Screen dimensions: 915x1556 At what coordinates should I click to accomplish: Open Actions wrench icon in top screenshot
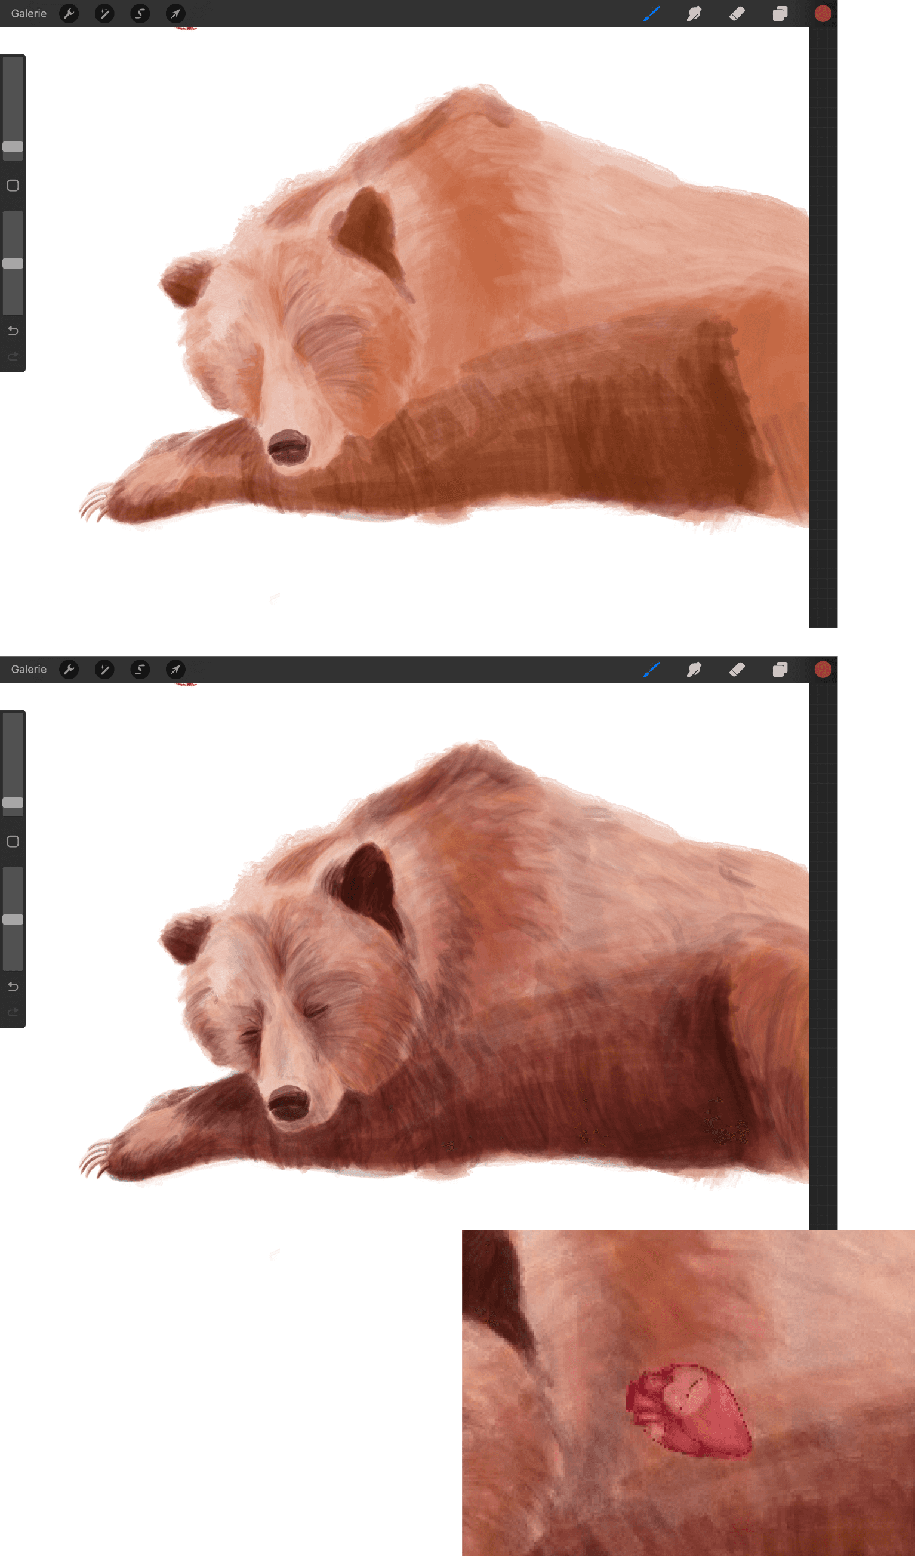69,14
